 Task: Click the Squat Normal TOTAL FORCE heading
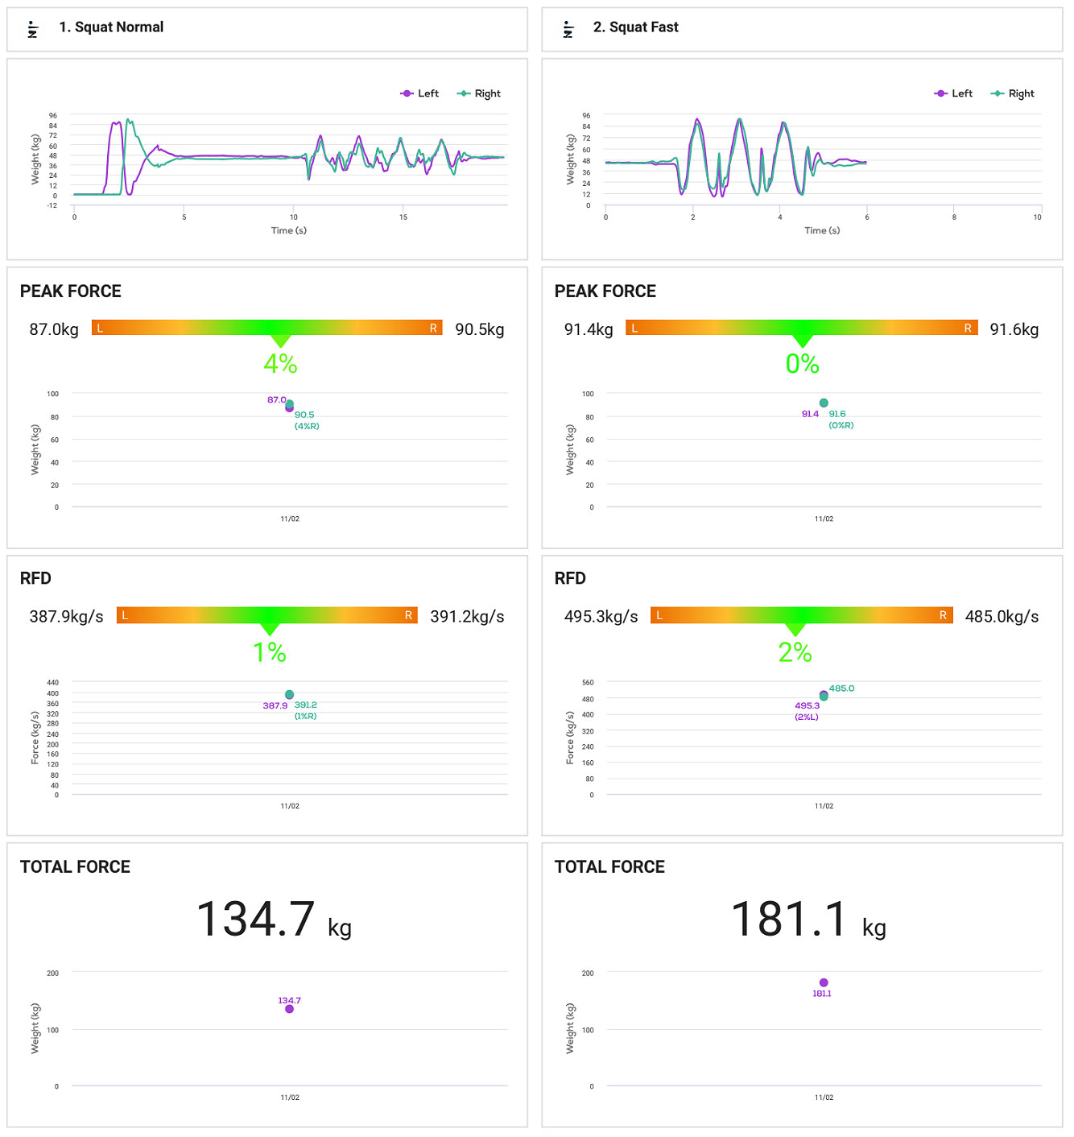click(x=75, y=867)
